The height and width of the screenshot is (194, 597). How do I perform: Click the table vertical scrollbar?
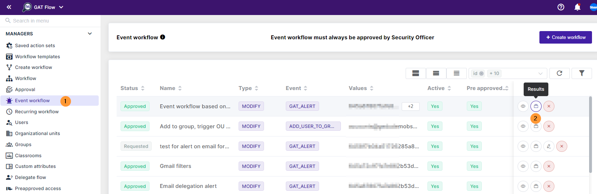coord(591,135)
